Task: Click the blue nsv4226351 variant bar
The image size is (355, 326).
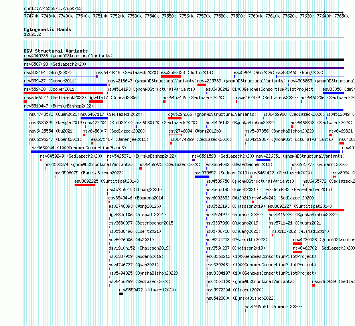Action: click(x=263, y=160)
